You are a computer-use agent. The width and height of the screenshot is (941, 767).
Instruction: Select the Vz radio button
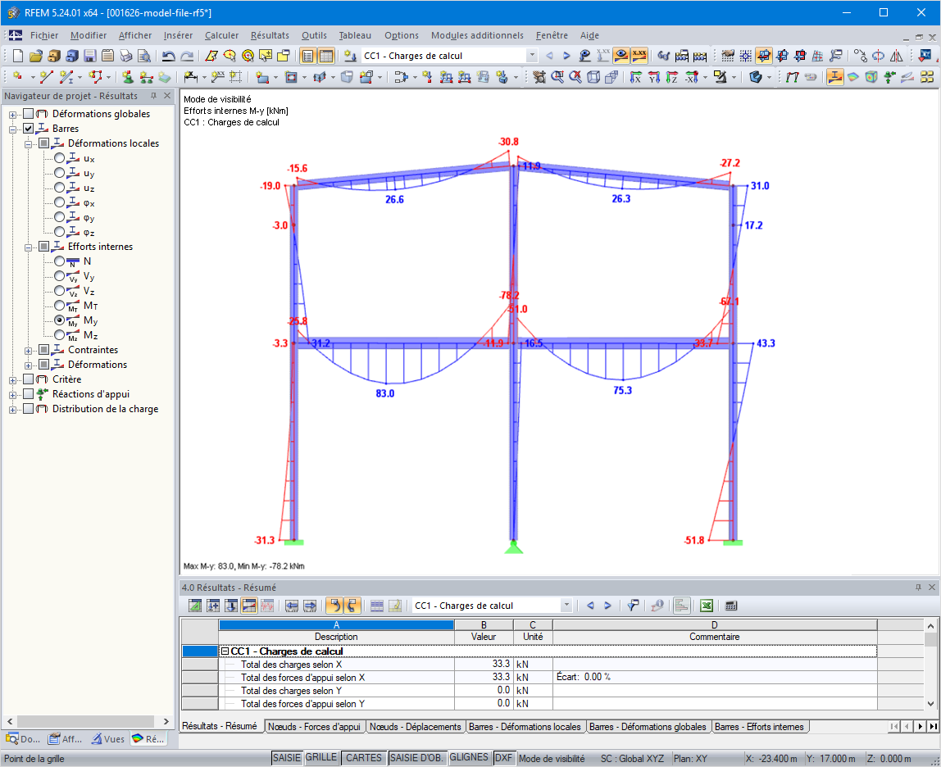(x=59, y=290)
